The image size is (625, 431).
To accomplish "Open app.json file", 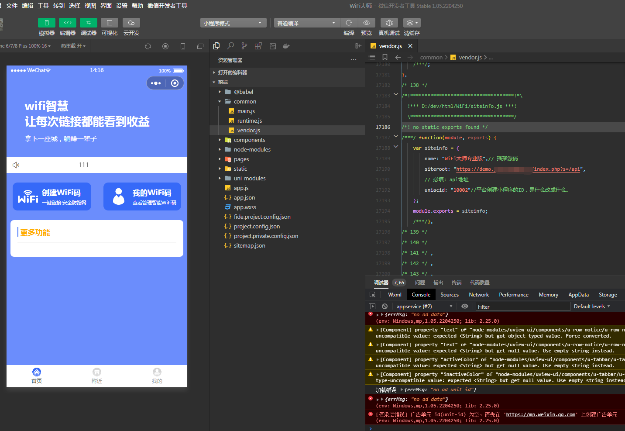I will [287, 197].
